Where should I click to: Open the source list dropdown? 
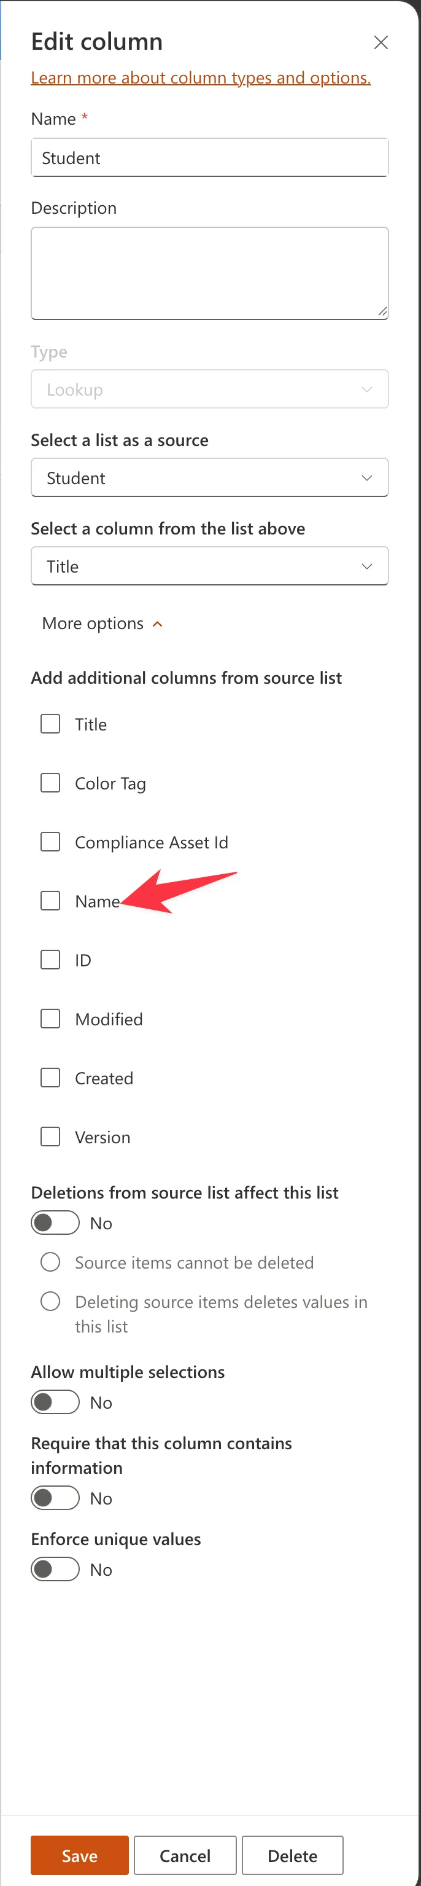click(x=209, y=478)
